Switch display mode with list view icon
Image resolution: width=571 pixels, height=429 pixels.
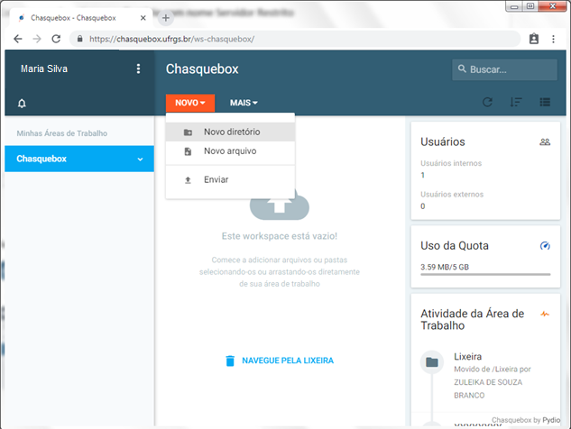coord(545,102)
